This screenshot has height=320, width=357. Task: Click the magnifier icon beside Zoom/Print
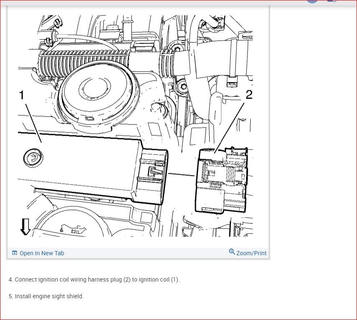(x=232, y=251)
